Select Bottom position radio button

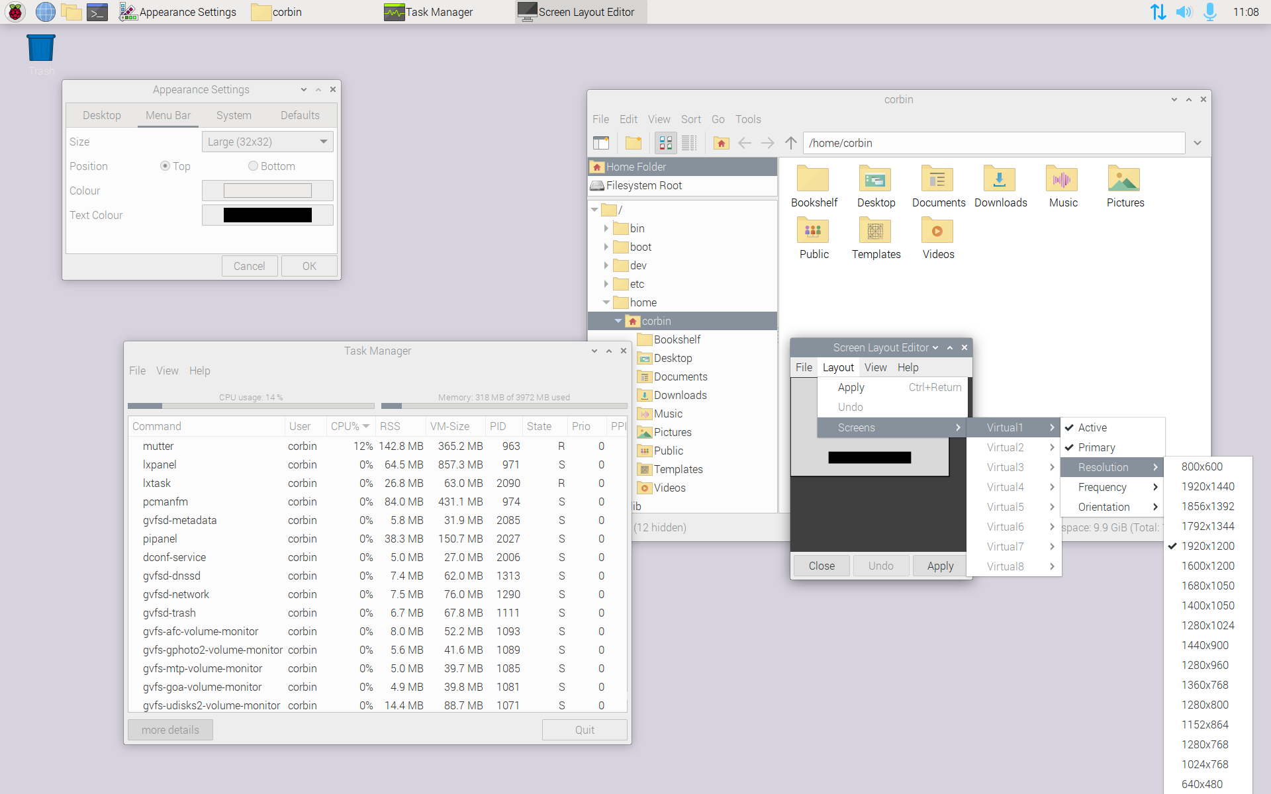click(x=253, y=166)
